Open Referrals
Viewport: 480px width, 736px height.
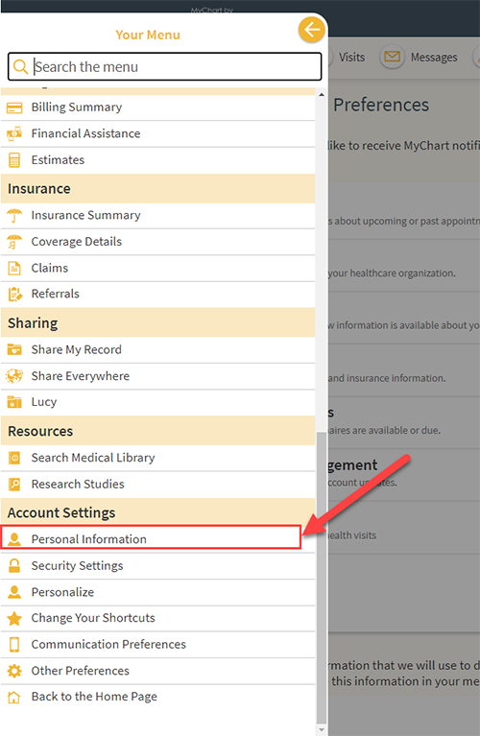click(157, 294)
